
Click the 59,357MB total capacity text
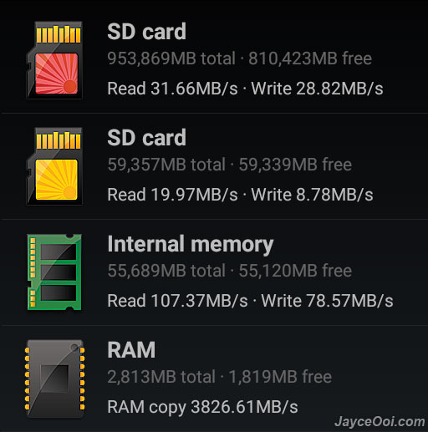tap(166, 165)
